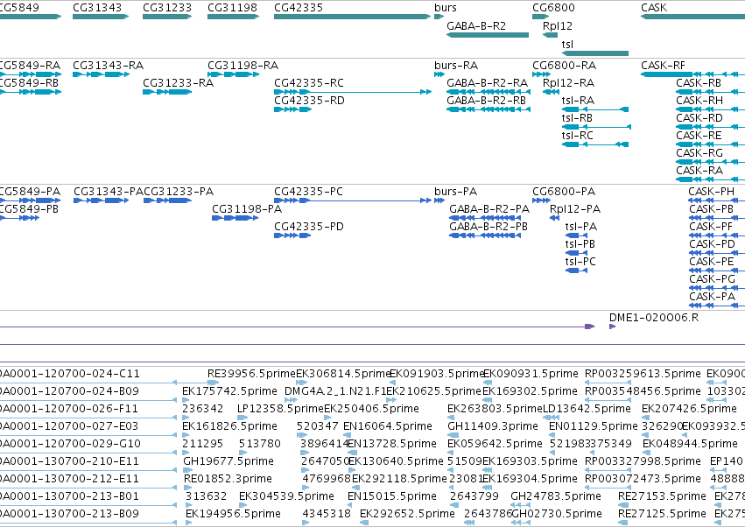The width and height of the screenshot is (745, 527).
Task: Select EST RE27153.5prime
Action: (x=663, y=496)
